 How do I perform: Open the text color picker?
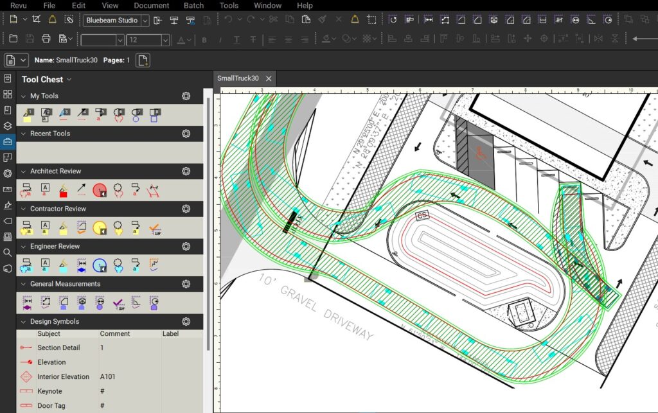click(184, 40)
